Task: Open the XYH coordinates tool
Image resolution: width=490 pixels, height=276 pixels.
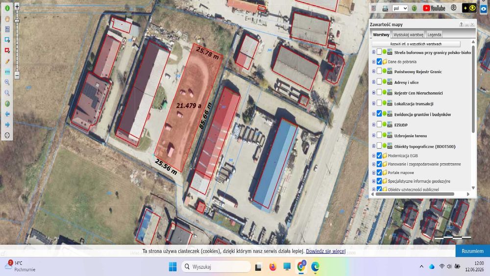Action: click(x=7, y=72)
